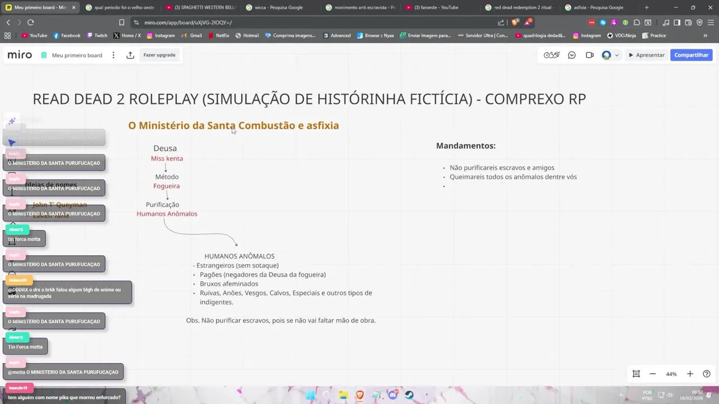Click 'Não purificareis escravos e amigos' bullet

[x=502, y=167]
